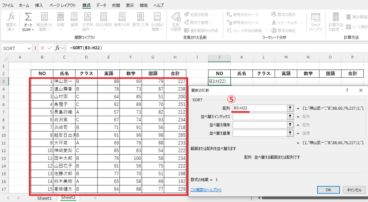Image resolution: width=368 pixels, height=202 pixels.
Task: Open the Text (文字列操作) functions library
Action: (88, 22)
